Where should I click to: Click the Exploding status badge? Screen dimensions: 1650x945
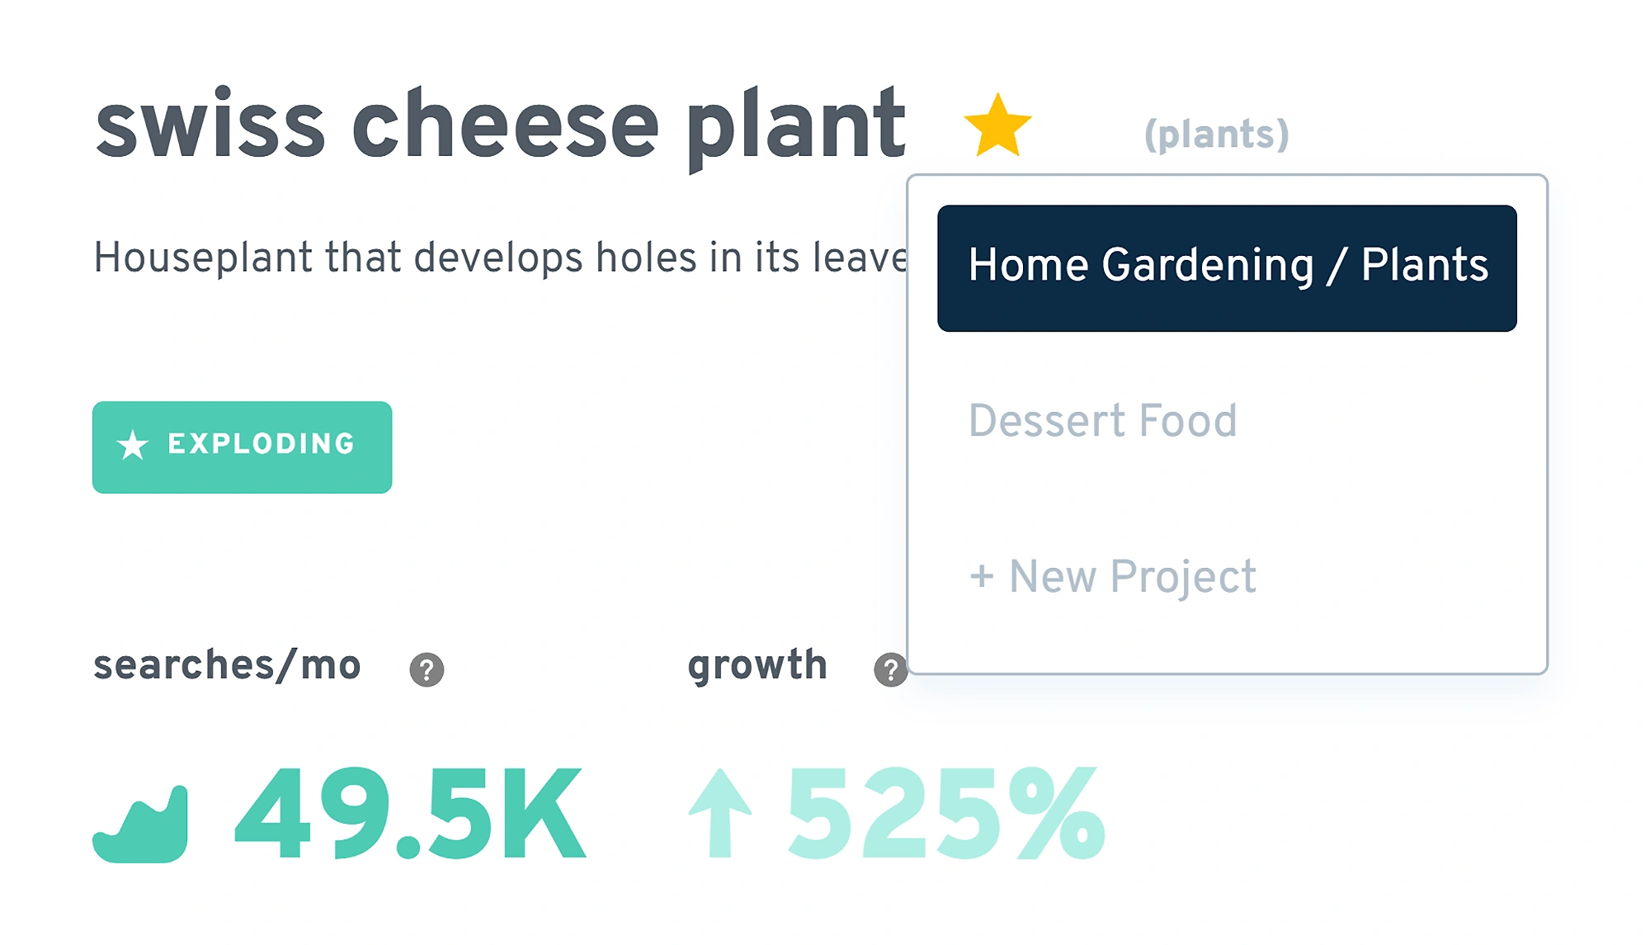(242, 447)
